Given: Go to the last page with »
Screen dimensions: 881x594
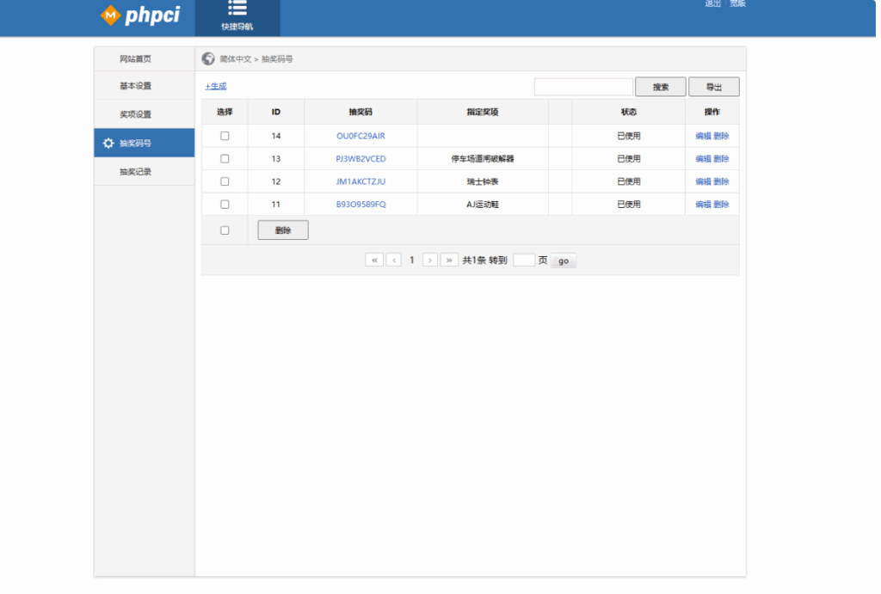Looking at the screenshot, I should click(449, 260).
